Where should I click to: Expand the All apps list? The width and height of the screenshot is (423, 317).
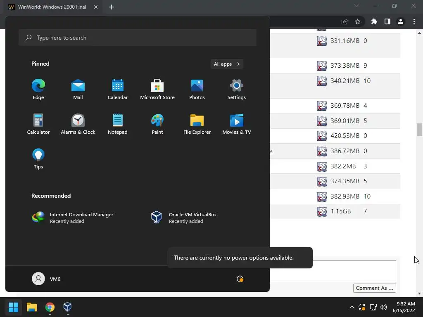pyautogui.click(x=227, y=64)
